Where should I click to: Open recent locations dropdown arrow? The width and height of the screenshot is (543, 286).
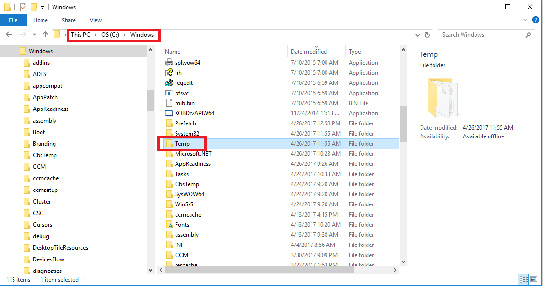[x=34, y=35]
